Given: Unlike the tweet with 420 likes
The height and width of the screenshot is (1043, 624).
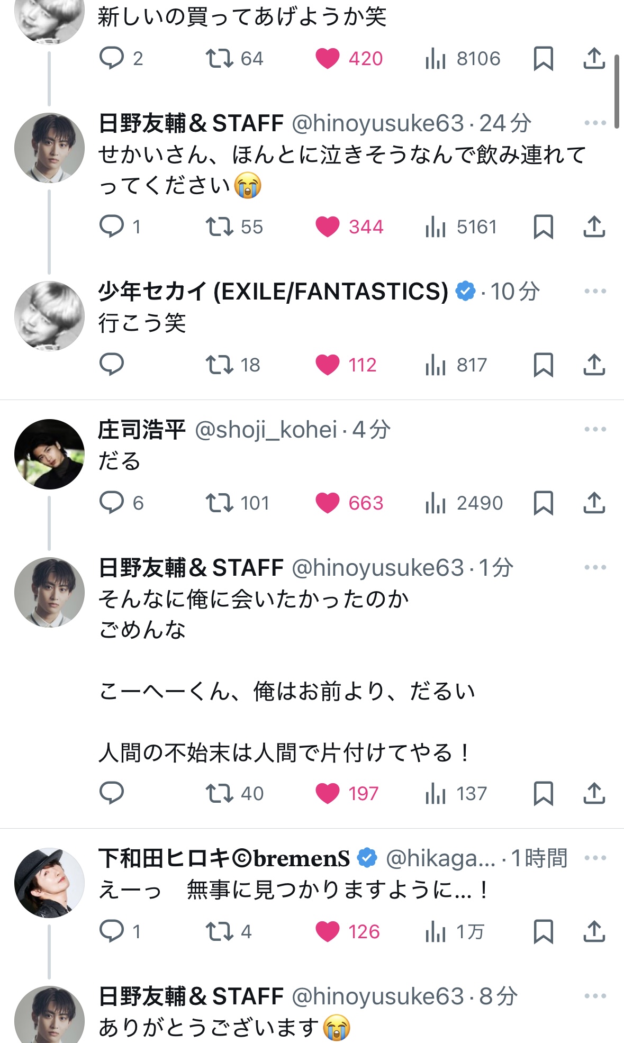Looking at the screenshot, I should [328, 58].
